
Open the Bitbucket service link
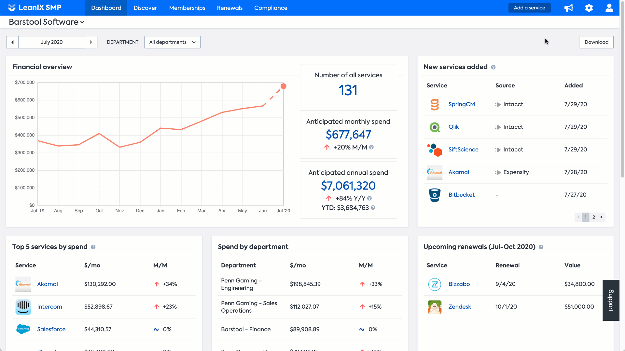(462, 195)
